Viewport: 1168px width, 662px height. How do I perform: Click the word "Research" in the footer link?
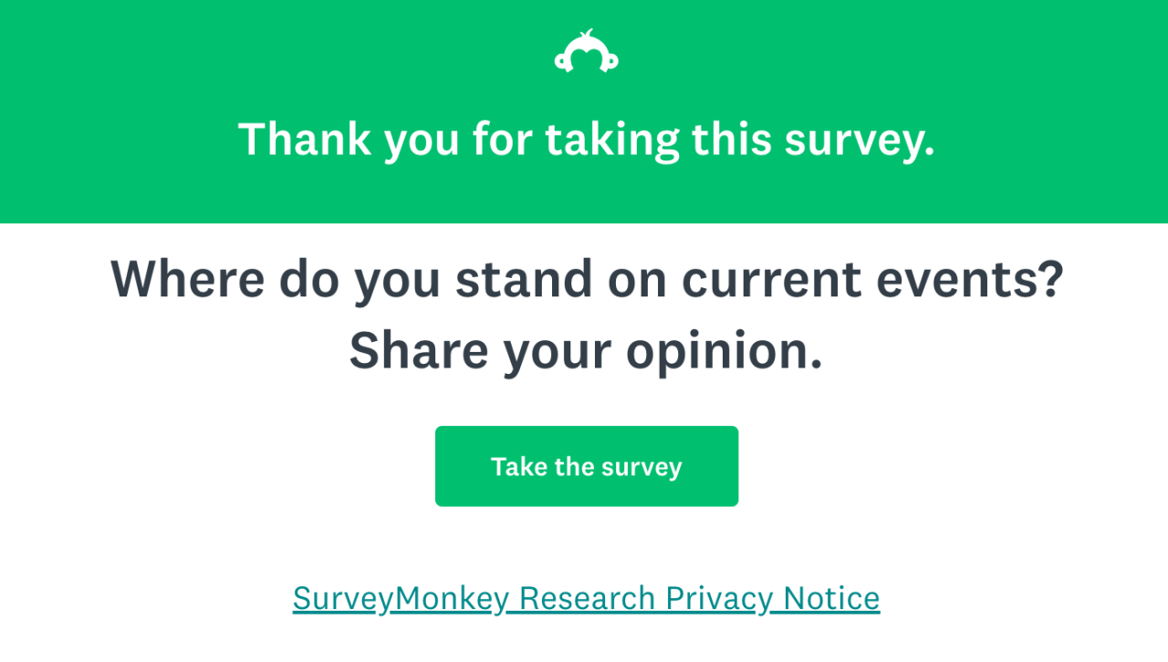(587, 598)
